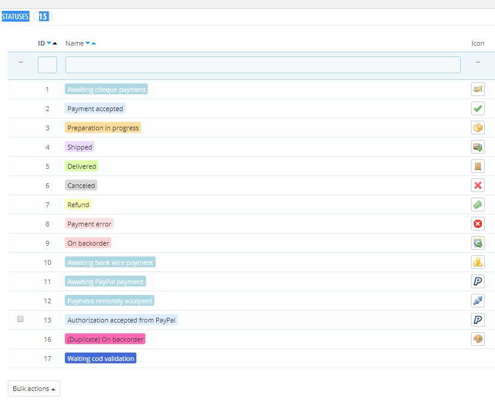Click PayPal icon for Awaiting PayPal payment
Image resolution: width=495 pixels, height=403 pixels.
pyautogui.click(x=478, y=282)
